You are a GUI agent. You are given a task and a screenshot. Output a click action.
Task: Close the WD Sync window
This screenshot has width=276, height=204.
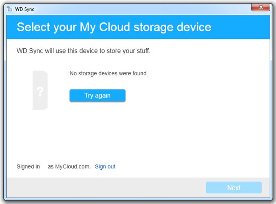pos(260,8)
